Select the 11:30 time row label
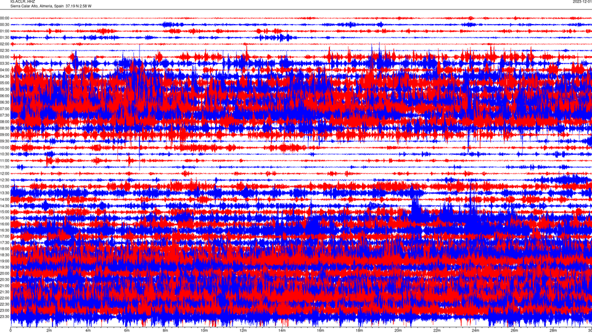 point(4,167)
